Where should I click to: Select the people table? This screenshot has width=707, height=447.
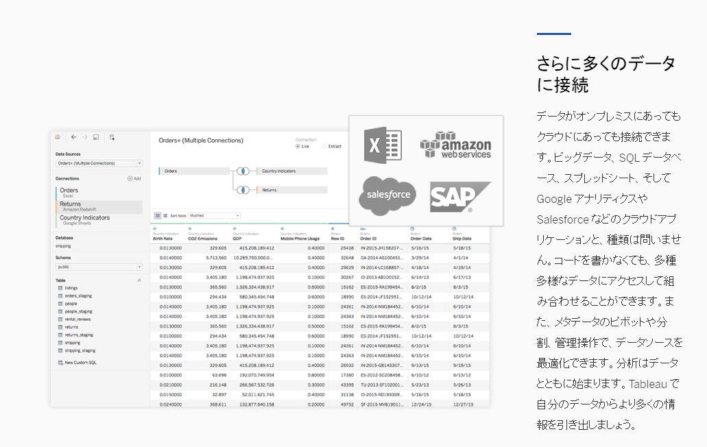(71, 304)
